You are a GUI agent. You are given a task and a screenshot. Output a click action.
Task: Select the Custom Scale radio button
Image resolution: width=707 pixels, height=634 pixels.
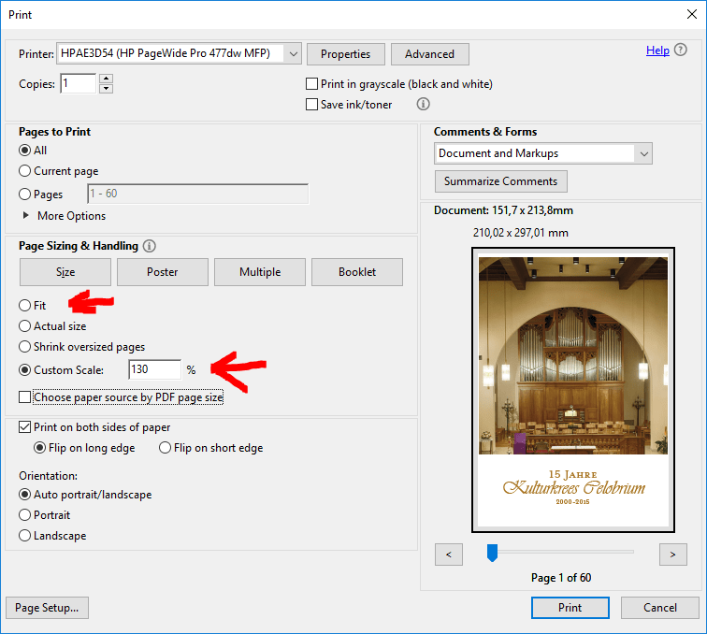pyautogui.click(x=25, y=370)
